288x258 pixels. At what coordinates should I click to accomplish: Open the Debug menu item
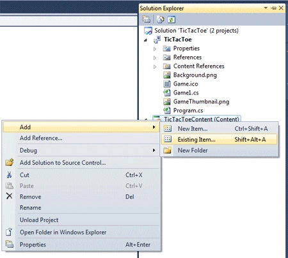pyautogui.click(x=81, y=150)
